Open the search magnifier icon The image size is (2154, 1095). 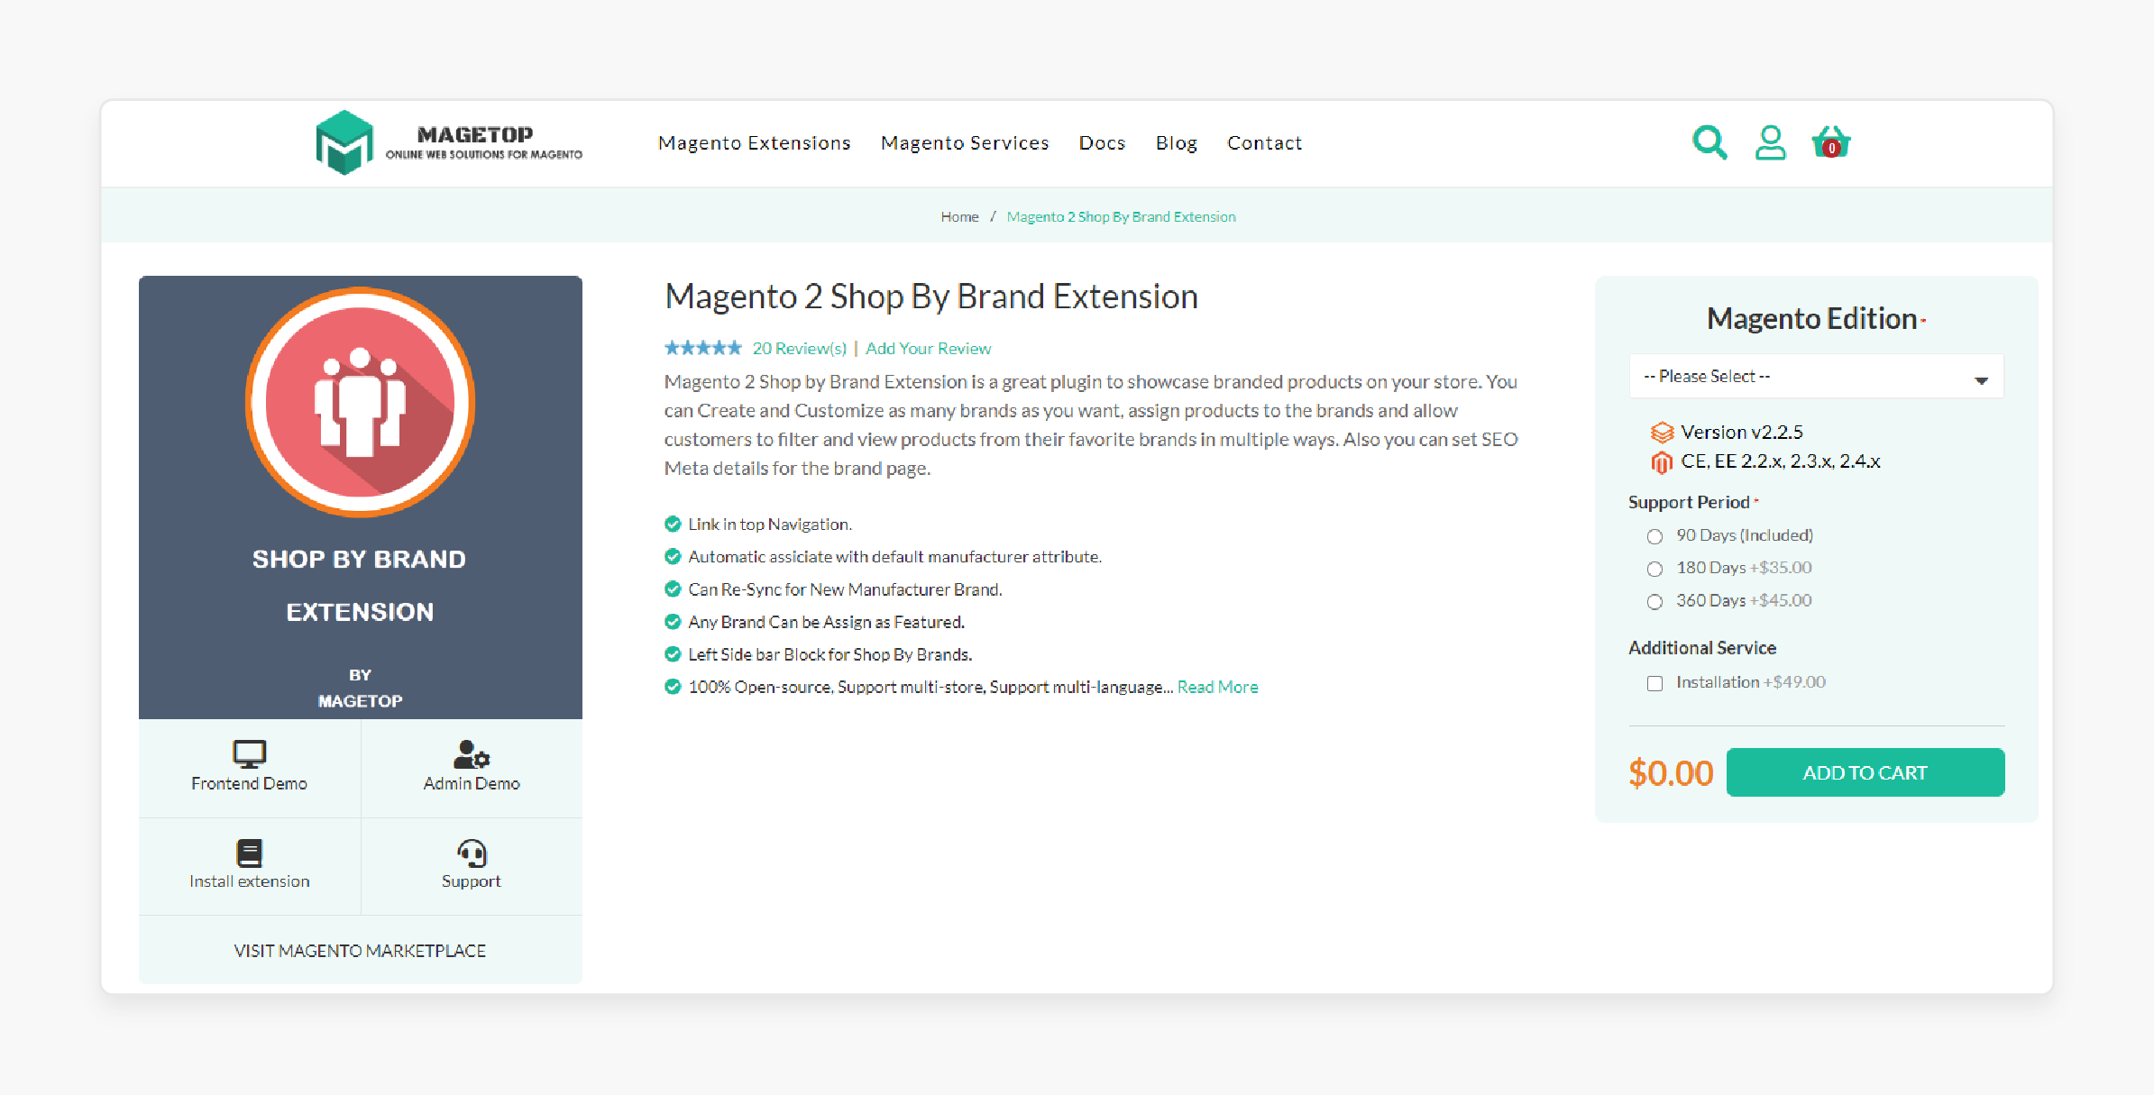point(1709,142)
